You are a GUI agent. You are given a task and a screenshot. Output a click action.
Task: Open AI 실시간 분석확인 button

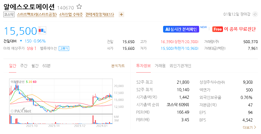click(181, 29)
